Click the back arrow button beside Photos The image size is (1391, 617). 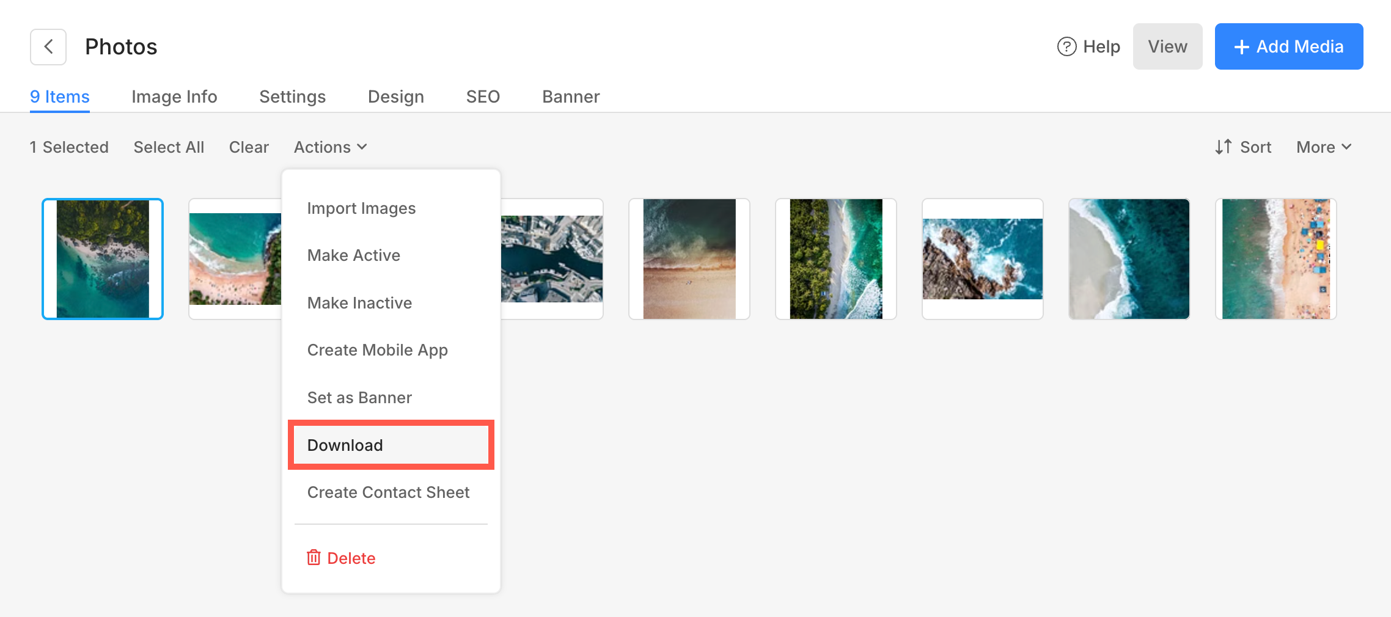48,47
